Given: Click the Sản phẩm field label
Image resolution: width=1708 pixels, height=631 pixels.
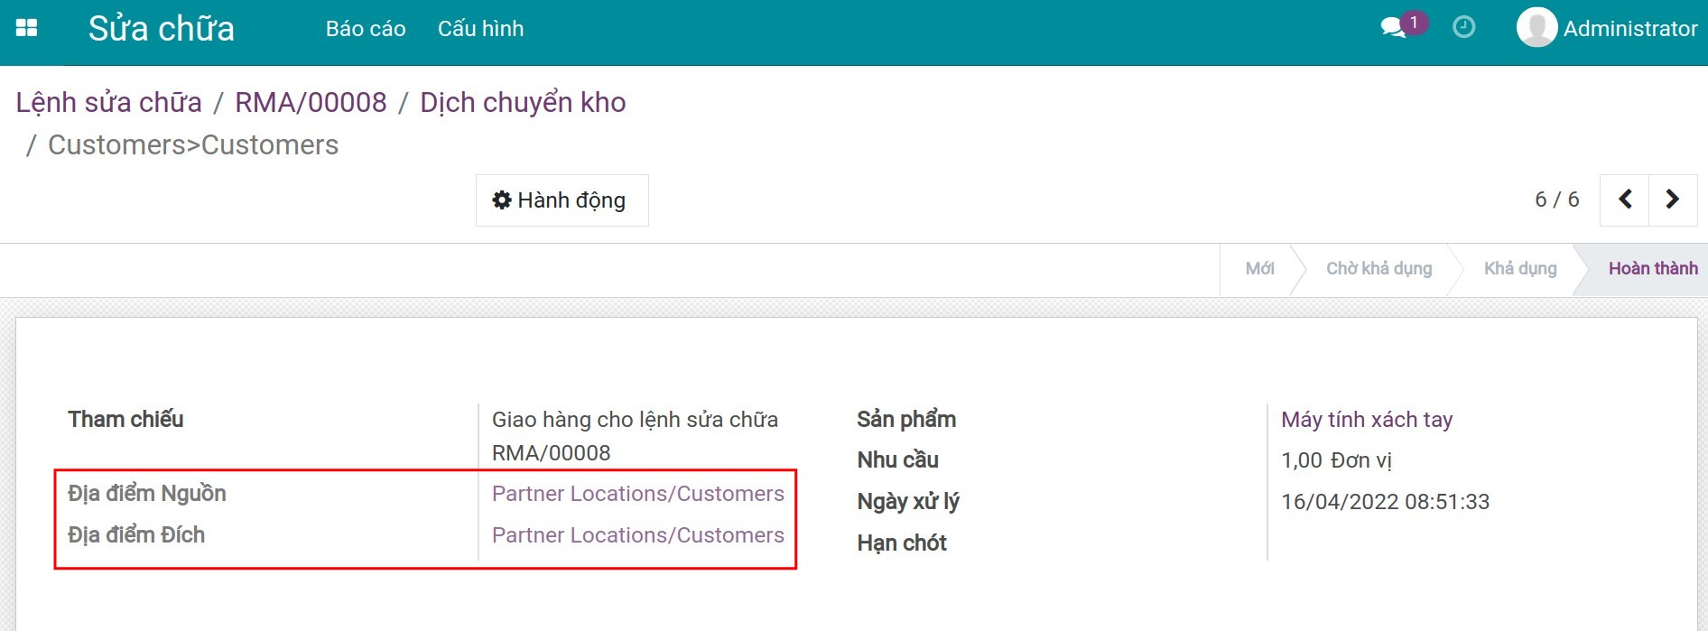Looking at the screenshot, I should [906, 420].
